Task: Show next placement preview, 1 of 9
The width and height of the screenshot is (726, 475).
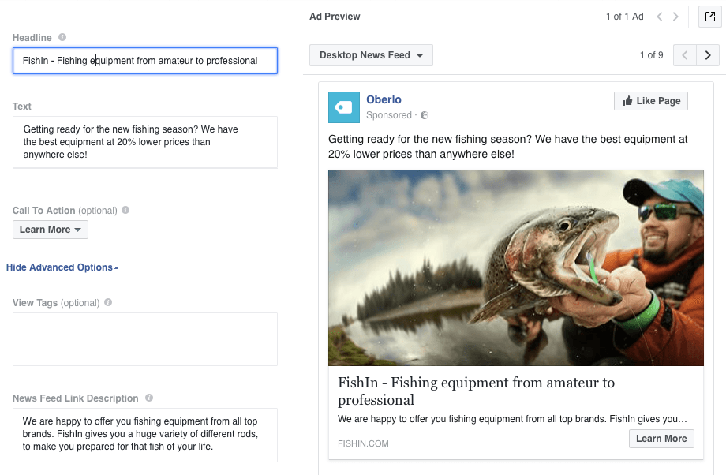Action: click(x=708, y=55)
